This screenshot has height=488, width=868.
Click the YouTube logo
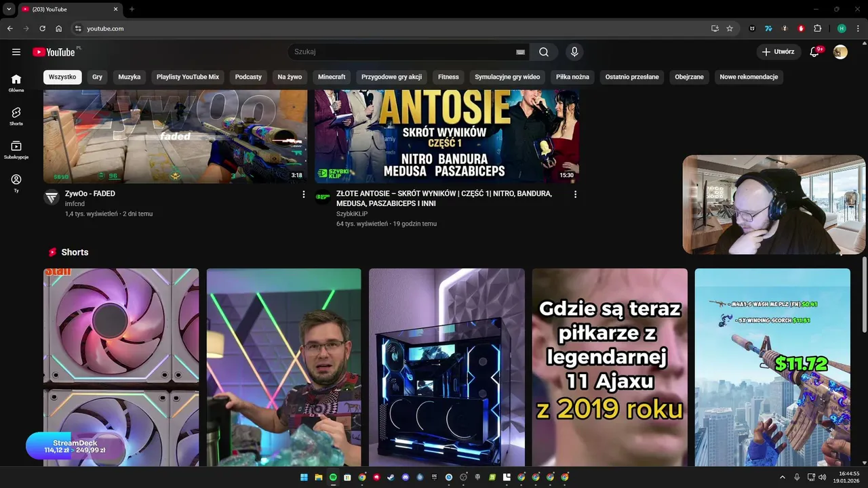(54, 52)
